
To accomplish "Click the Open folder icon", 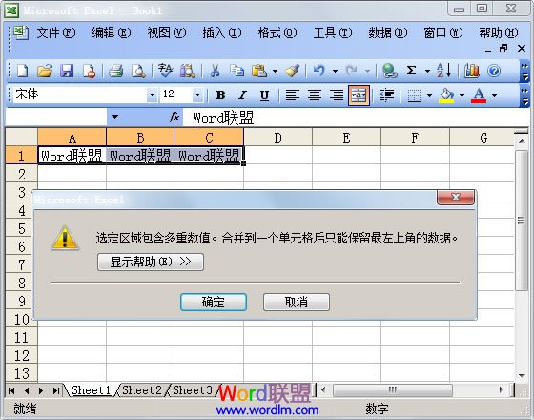I will coord(45,71).
